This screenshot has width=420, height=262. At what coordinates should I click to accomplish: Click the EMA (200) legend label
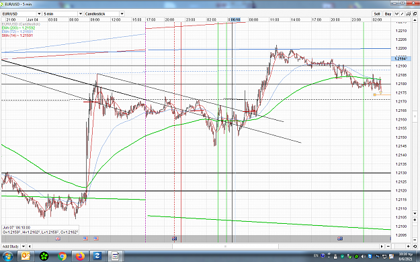pyautogui.click(x=18, y=27)
